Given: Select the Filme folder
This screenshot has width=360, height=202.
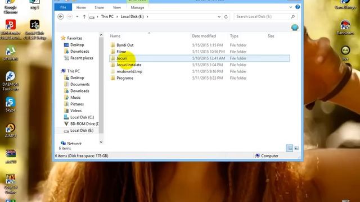Looking at the screenshot, I should [121, 52].
